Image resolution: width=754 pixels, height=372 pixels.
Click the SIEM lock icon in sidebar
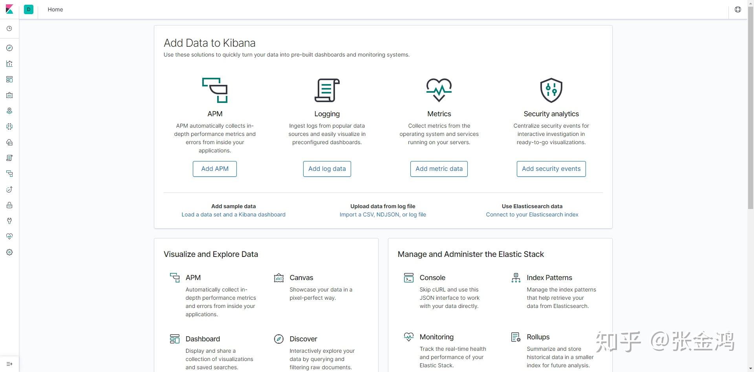[9, 205]
